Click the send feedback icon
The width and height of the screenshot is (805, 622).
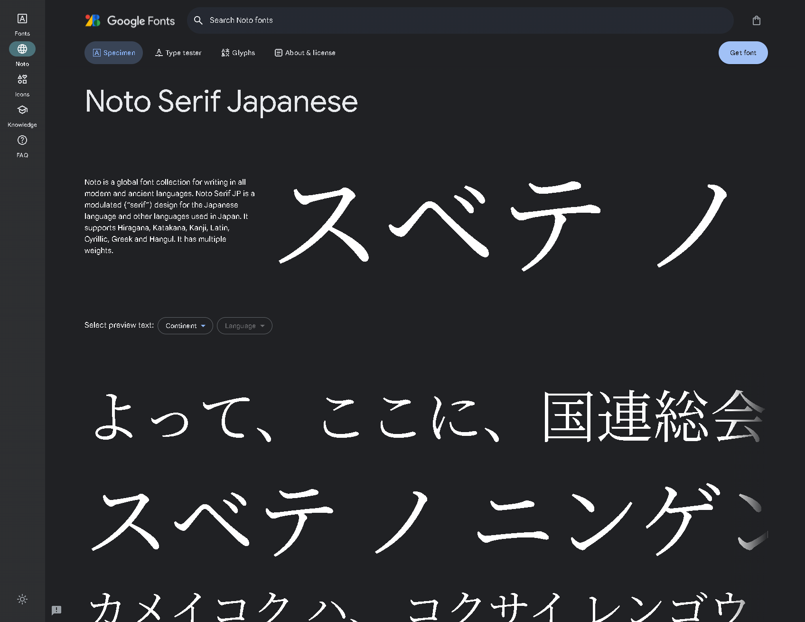point(56,610)
